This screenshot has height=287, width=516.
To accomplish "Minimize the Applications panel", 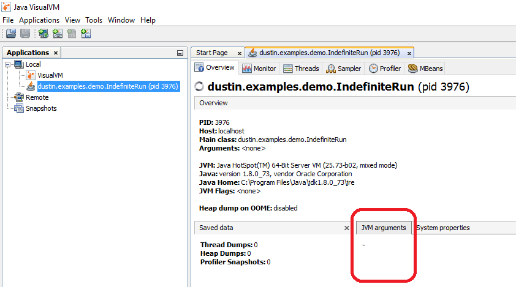I will pyautogui.click(x=180, y=53).
